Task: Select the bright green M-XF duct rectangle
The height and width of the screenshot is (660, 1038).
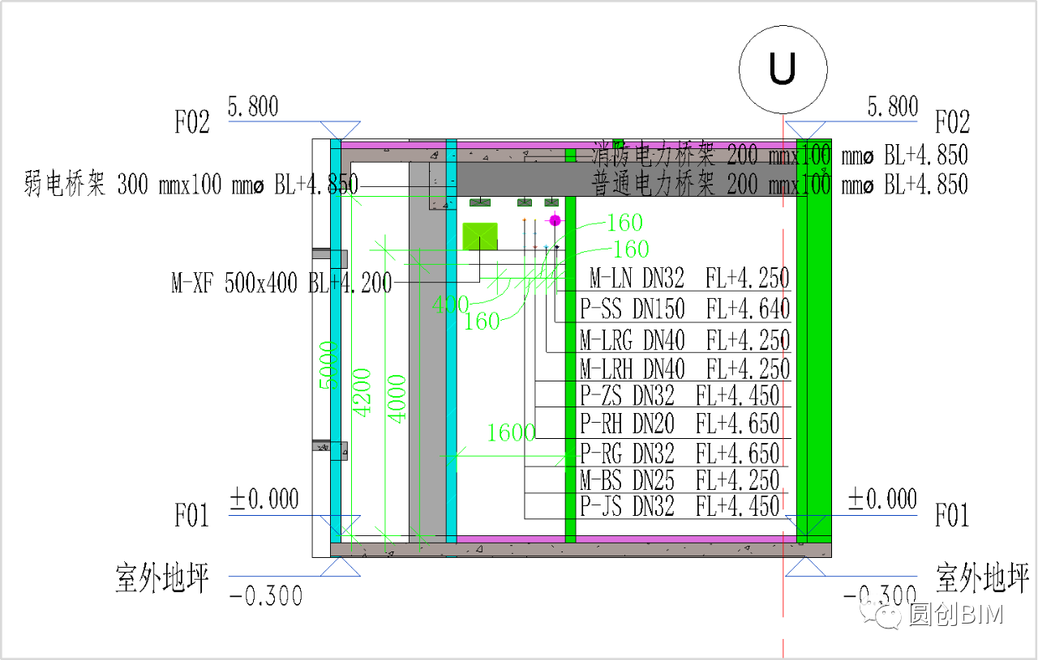Action: (480, 236)
